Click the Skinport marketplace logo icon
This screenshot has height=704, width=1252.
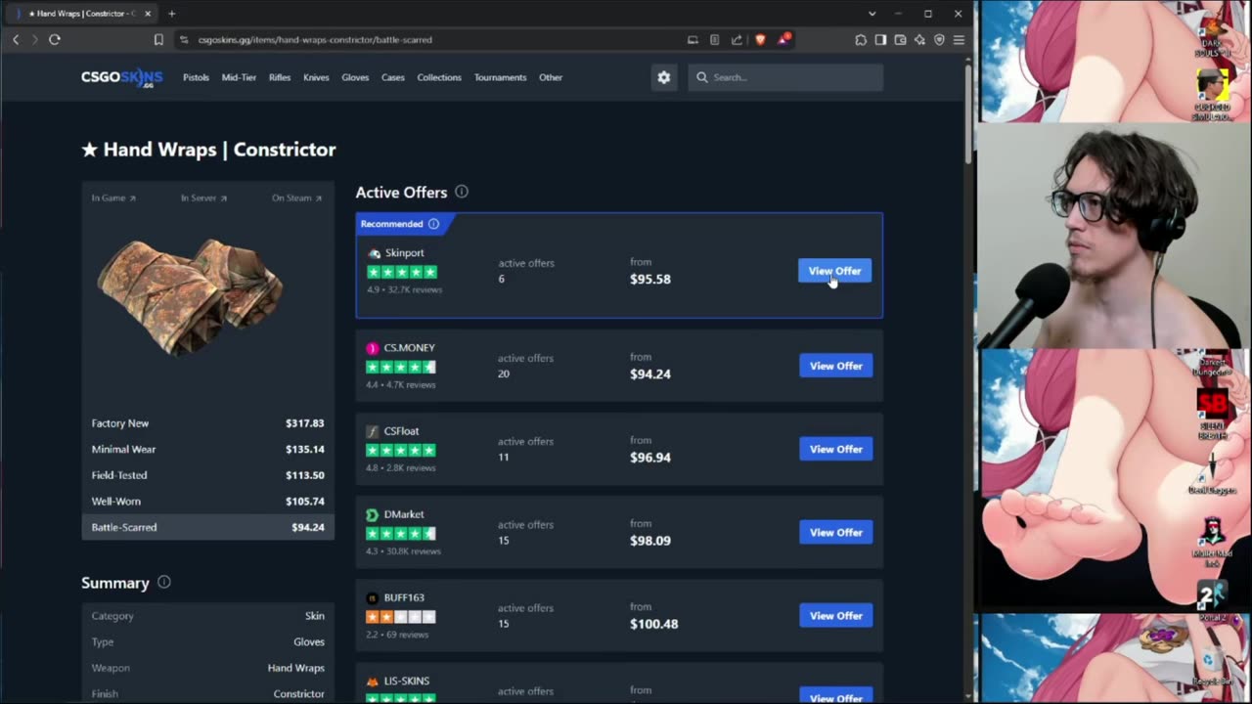pyautogui.click(x=373, y=253)
